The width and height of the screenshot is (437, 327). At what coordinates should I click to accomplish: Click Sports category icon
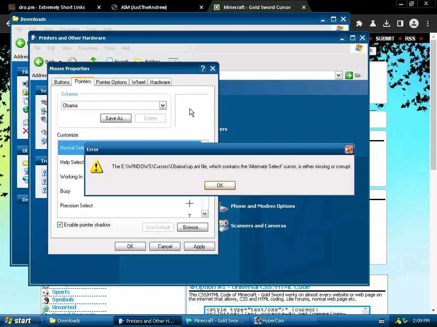46,292
